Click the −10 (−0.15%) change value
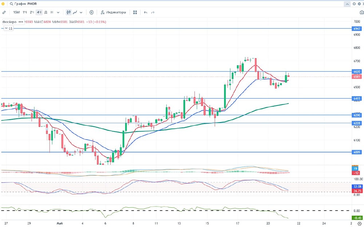The width and height of the screenshot is (364, 227). pos(96,22)
